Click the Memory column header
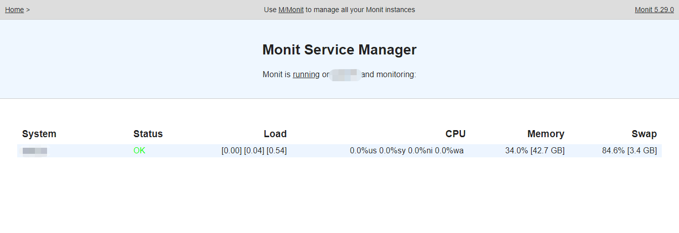This screenshot has width=679, height=233. (x=545, y=134)
